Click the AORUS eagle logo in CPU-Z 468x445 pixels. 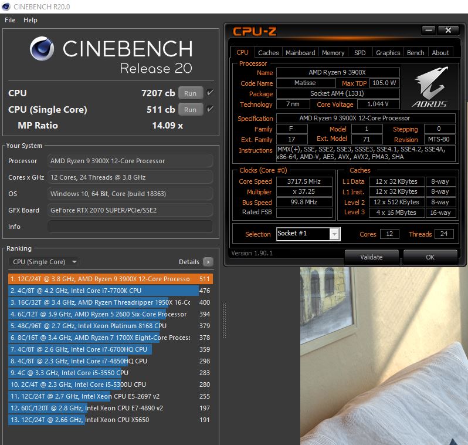pos(430,87)
